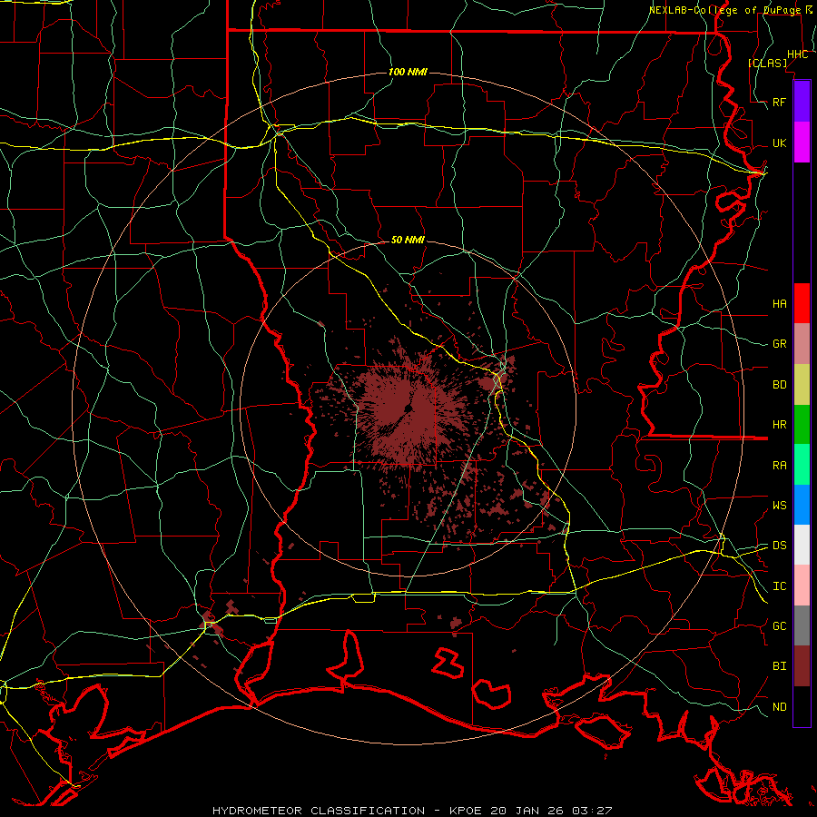Click the 100 NMI range ring label

[x=408, y=72]
